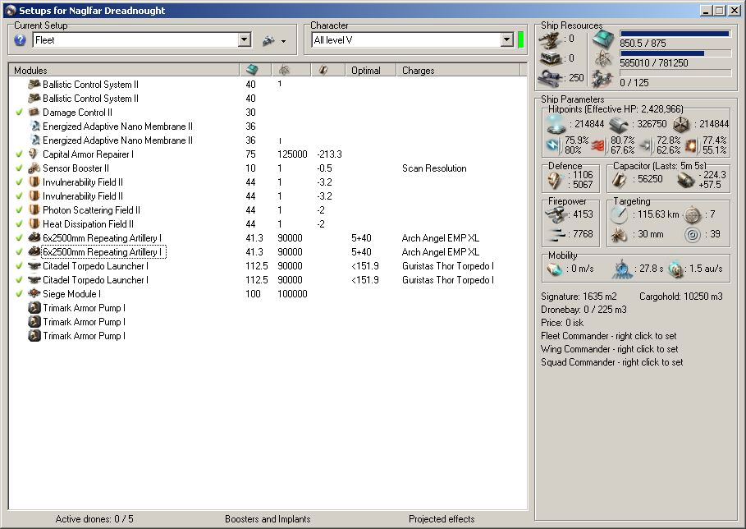Image resolution: width=746 pixels, height=529 pixels.
Task: Open the arrow menu beside the setup tools icon
Action: [283, 41]
